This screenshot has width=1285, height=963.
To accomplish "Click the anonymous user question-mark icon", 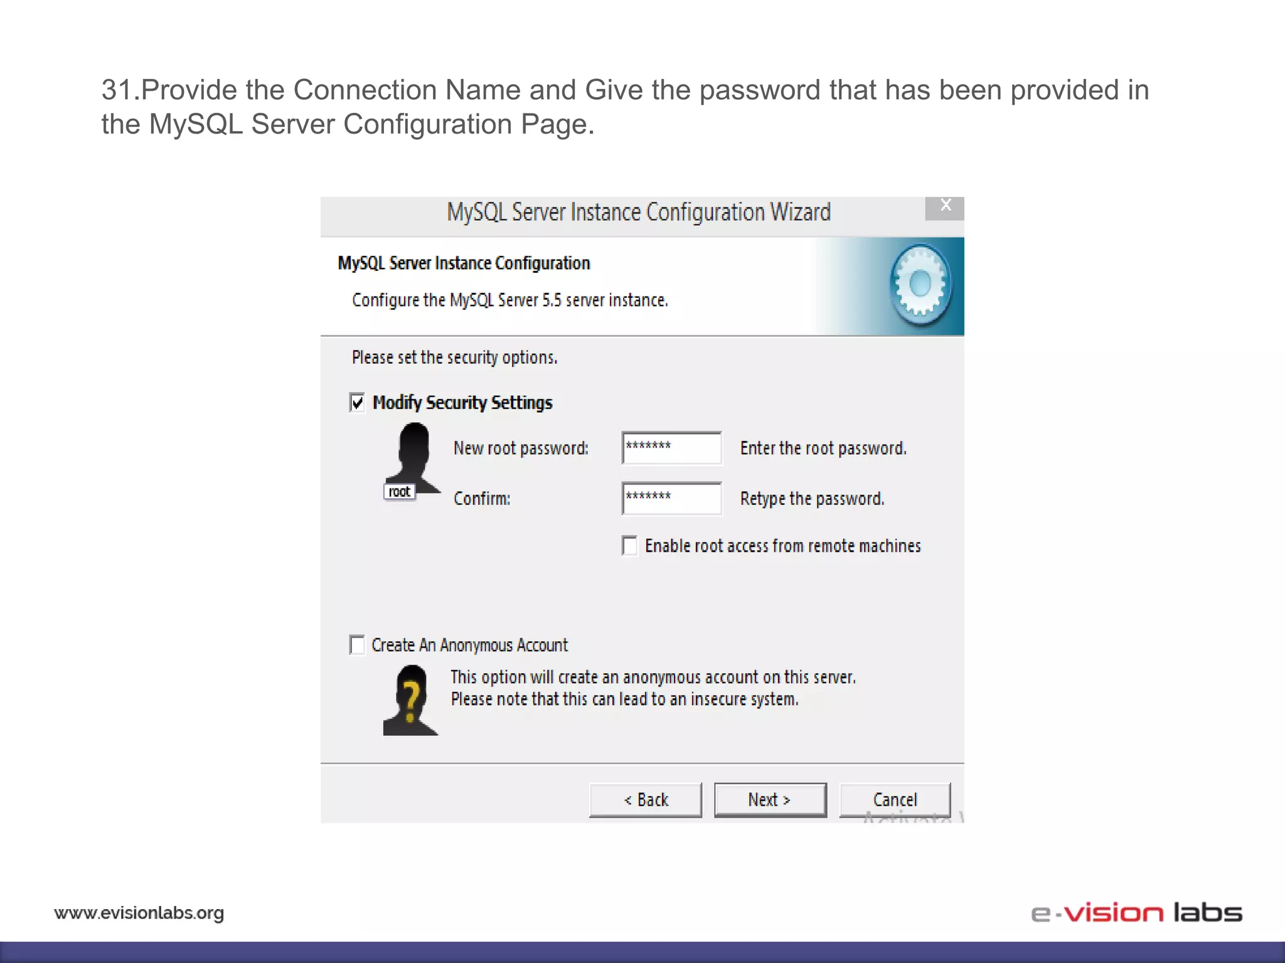I will click(x=410, y=700).
